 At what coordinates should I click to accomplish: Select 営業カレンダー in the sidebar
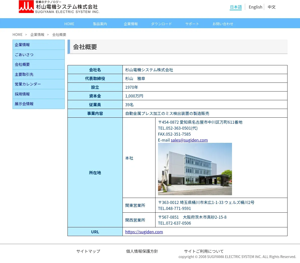click(x=38, y=84)
